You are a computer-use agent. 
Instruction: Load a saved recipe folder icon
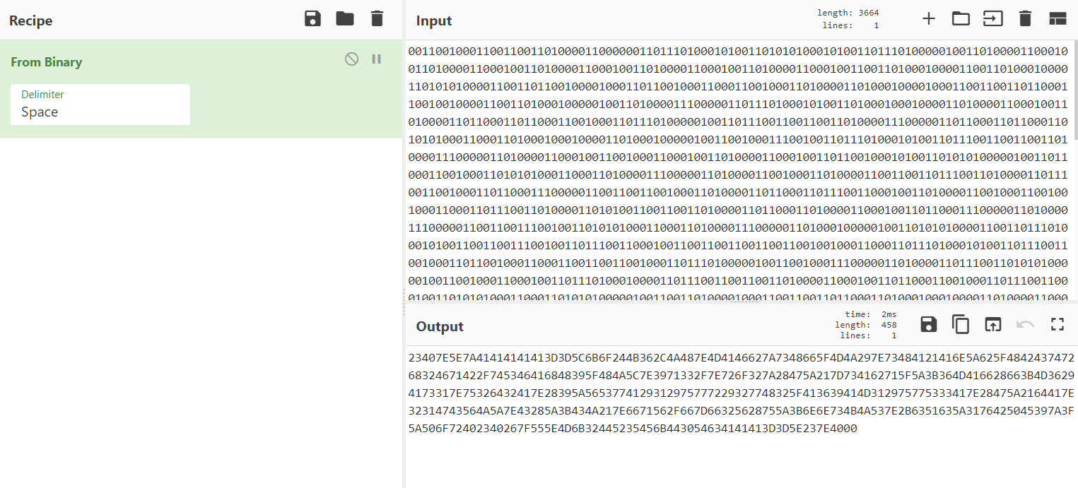point(345,19)
